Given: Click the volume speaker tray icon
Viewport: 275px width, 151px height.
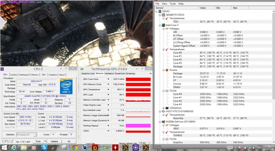Looking at the screenshot, I should point(254,148).
